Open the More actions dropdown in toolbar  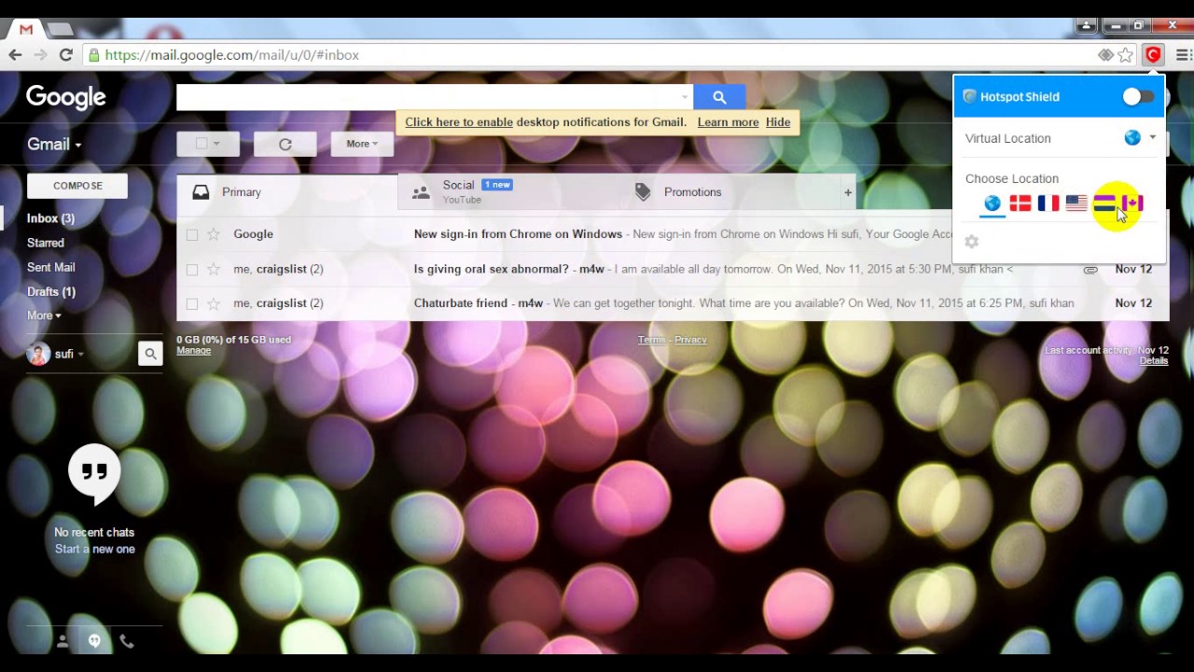[x=362, y=144]
